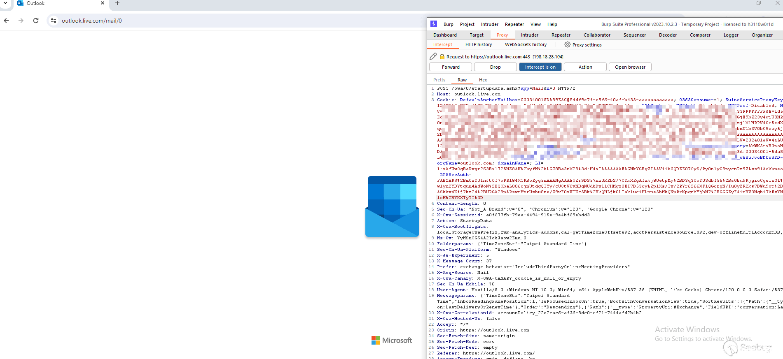Viewport: 783px width, 359px height.
Task: Click the Host: outlook.live.com header line
Action: click(x=469, y=94)
